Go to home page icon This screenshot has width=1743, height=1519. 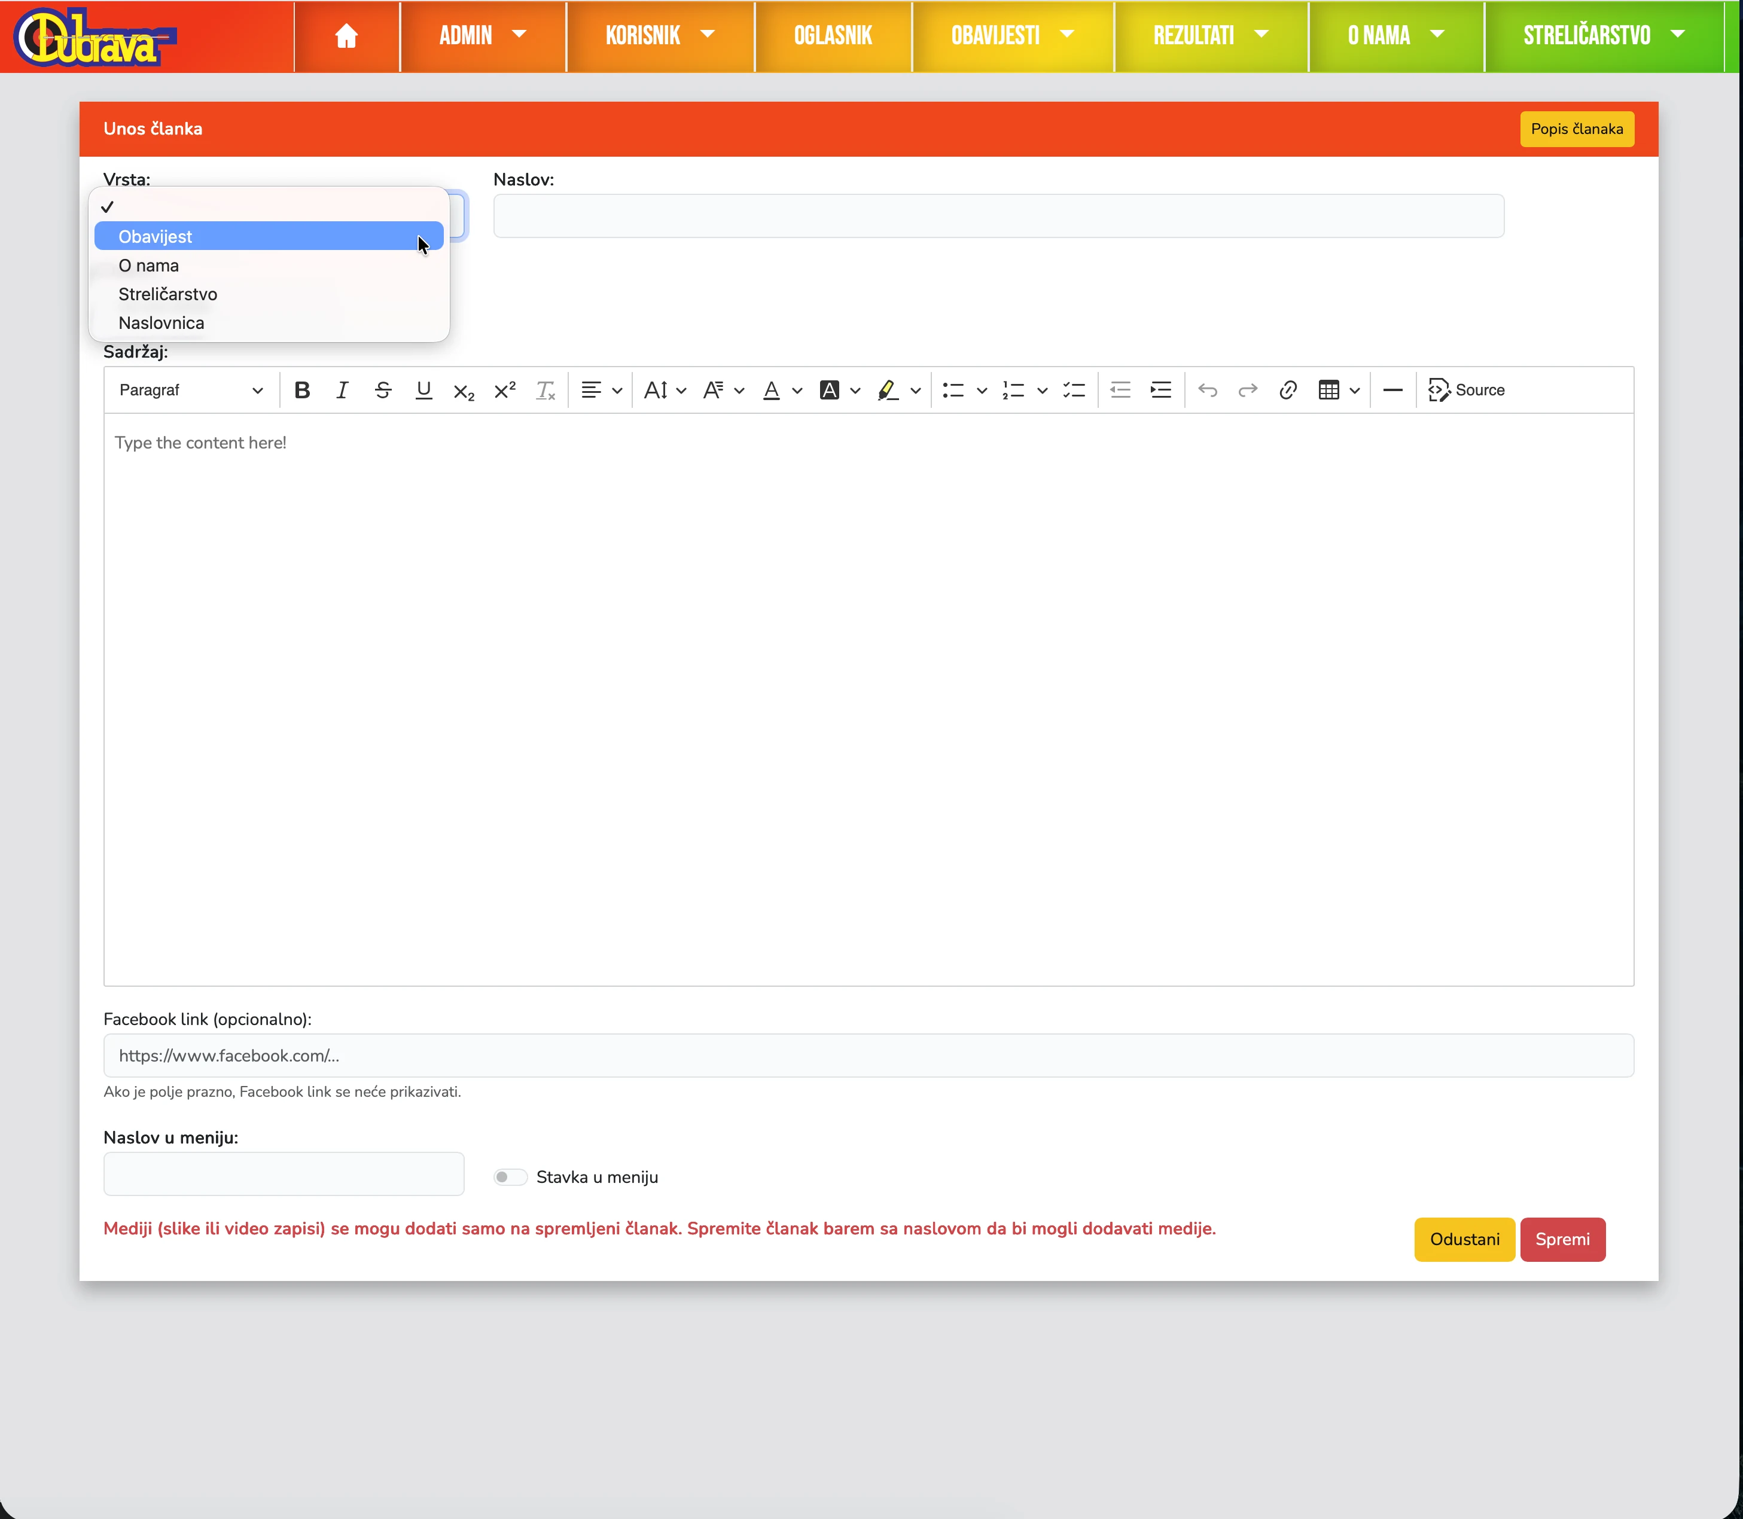click(x=346, y=36)
